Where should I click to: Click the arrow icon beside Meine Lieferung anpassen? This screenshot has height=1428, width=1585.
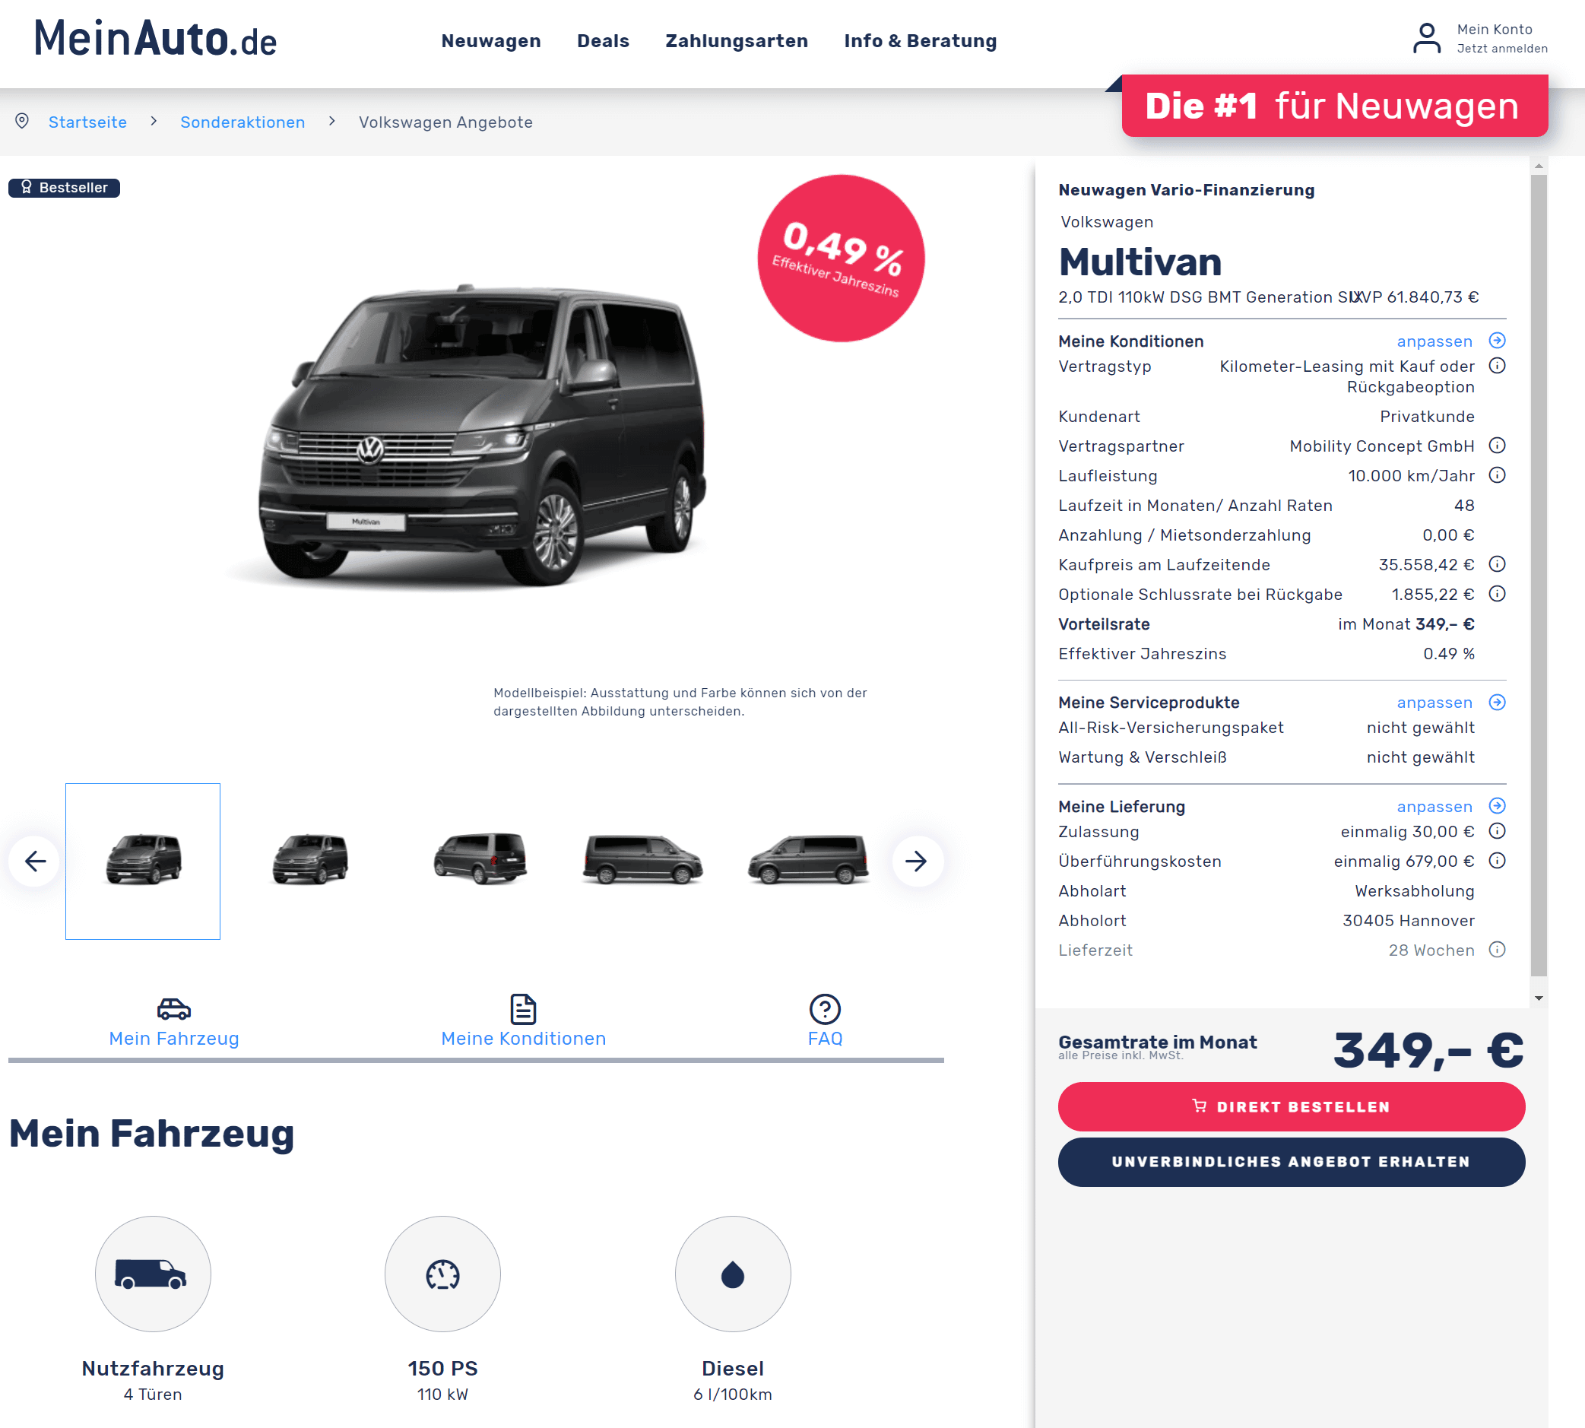[1496, 806]
